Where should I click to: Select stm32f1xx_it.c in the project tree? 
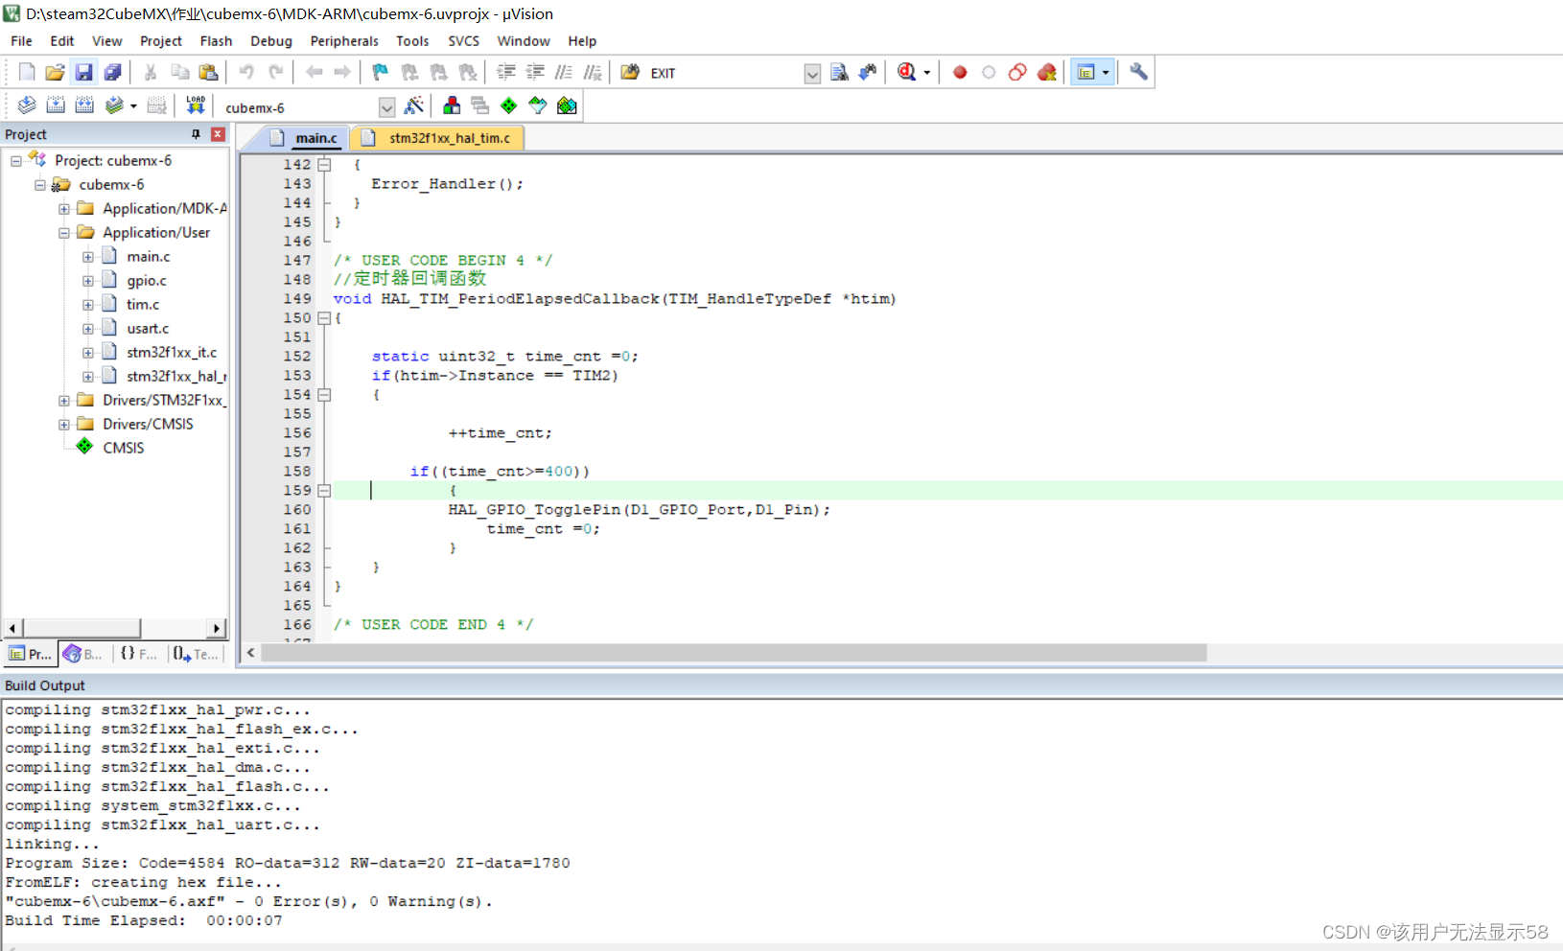172,353
